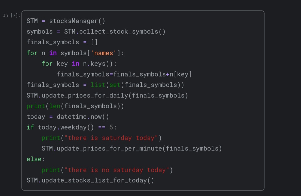Image resolution: width=301 pixels, height=196 pixels.
Task: Click update_prices_for_per_minute method call
Action: click(x=110, y=149)
